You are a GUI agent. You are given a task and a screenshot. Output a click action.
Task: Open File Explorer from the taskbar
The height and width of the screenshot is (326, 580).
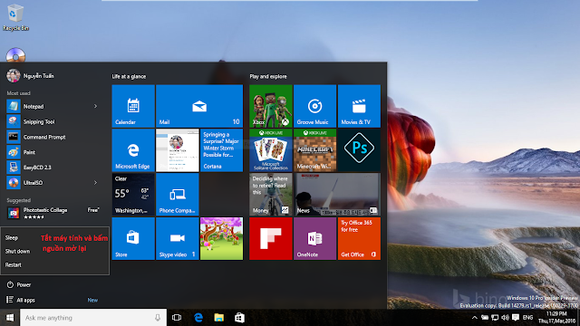[x=219, y=318]
